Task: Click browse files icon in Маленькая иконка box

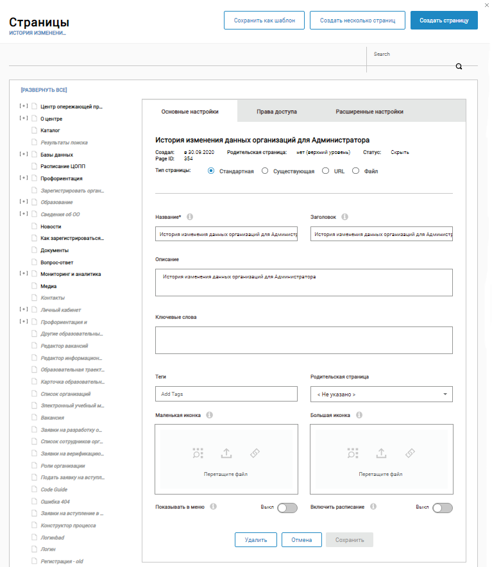Action: (198, 453)
